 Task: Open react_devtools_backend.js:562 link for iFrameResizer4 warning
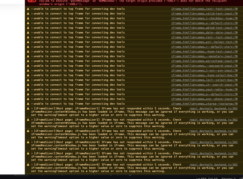(213, 142)
